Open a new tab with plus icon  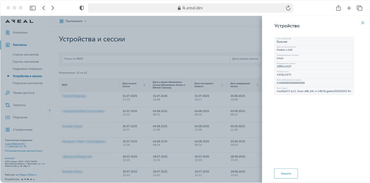coord(349,8)
